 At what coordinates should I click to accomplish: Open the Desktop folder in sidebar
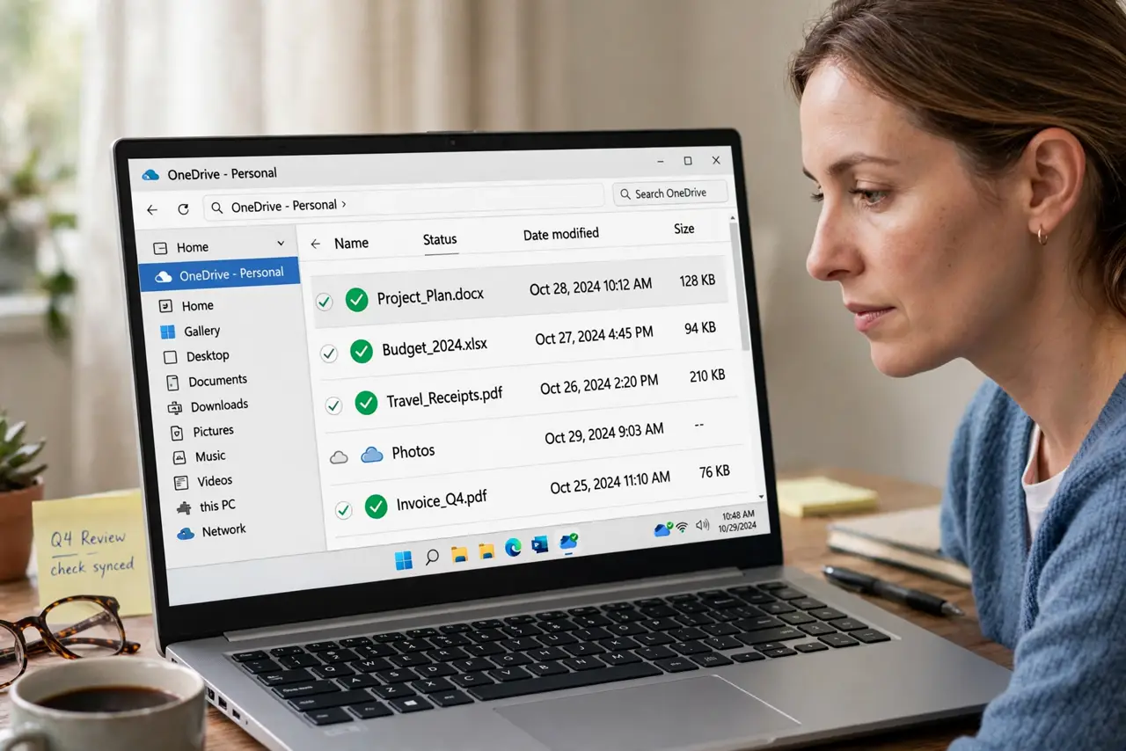tap(196, 356)
